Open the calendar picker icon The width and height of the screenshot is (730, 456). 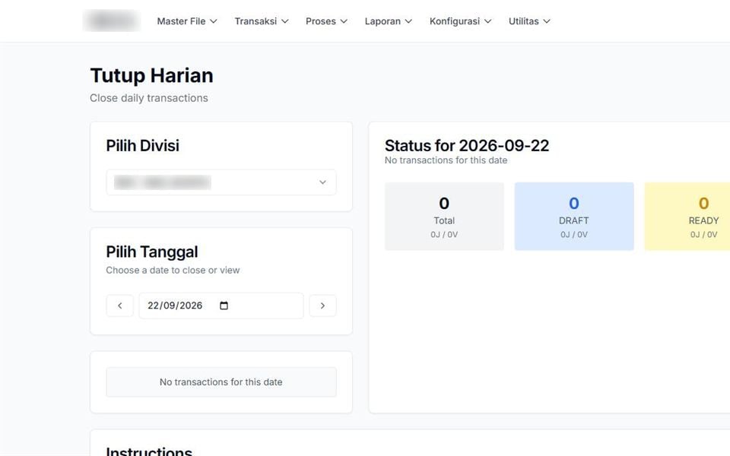pos(224,306)
